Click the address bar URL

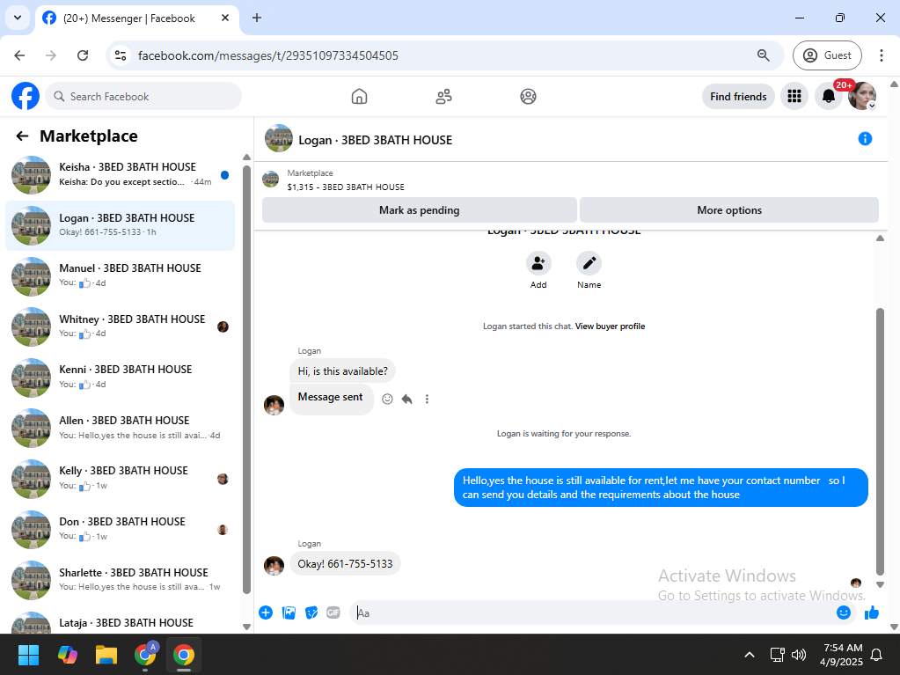coord(268,55)
